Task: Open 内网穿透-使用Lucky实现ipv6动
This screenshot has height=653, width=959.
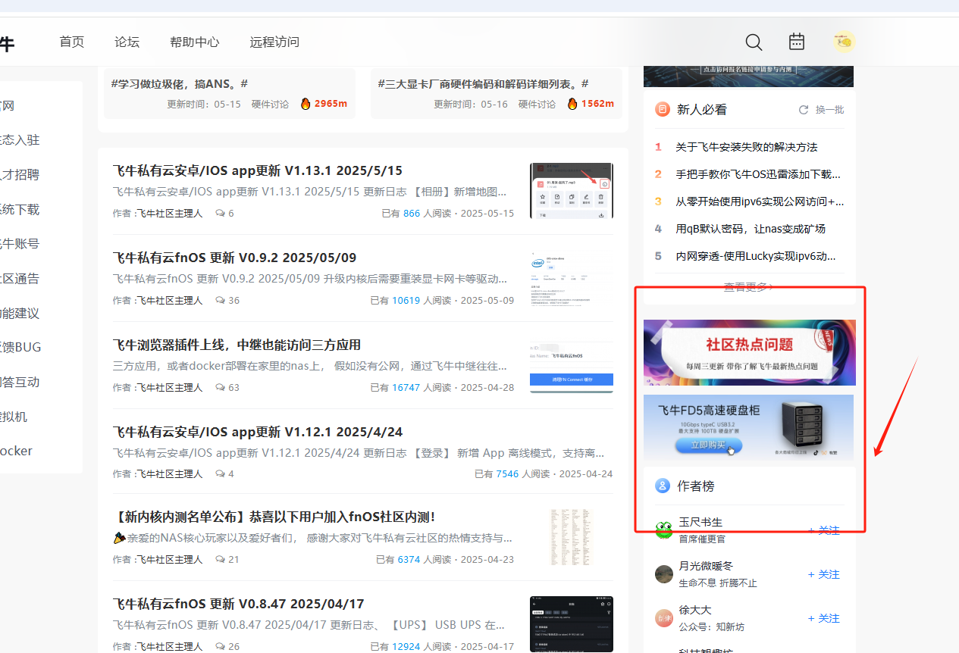Action: click(756, 256)
